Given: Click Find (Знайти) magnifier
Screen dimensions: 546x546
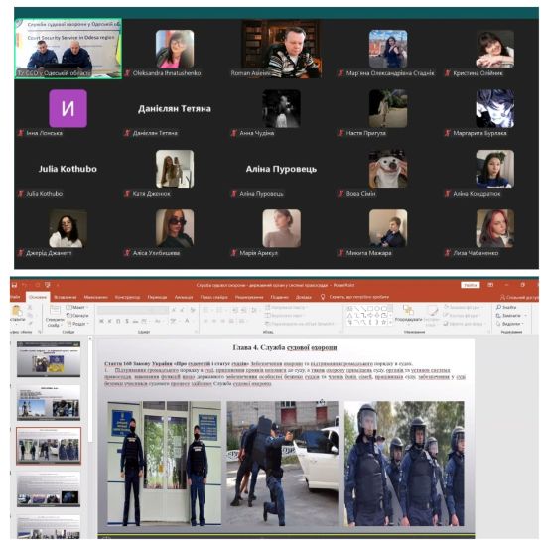Looking at the screenshot, I should (x=506, y=307).
